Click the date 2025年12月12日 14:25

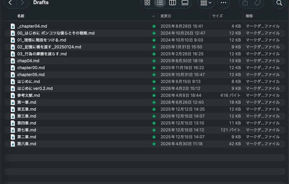coord(182,109)
